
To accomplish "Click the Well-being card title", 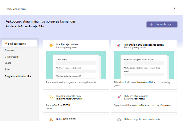I will pos(69,119).
